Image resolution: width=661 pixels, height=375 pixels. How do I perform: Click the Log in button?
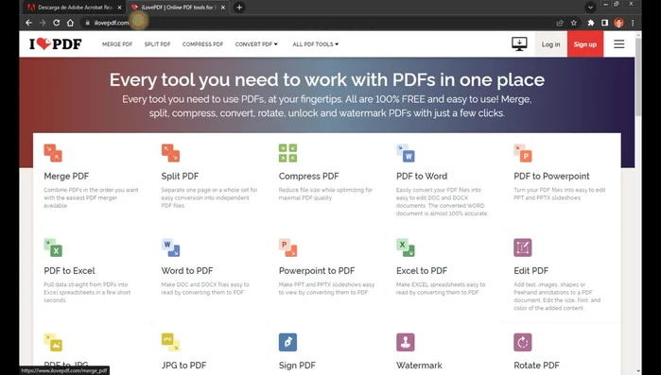point(551,44)
